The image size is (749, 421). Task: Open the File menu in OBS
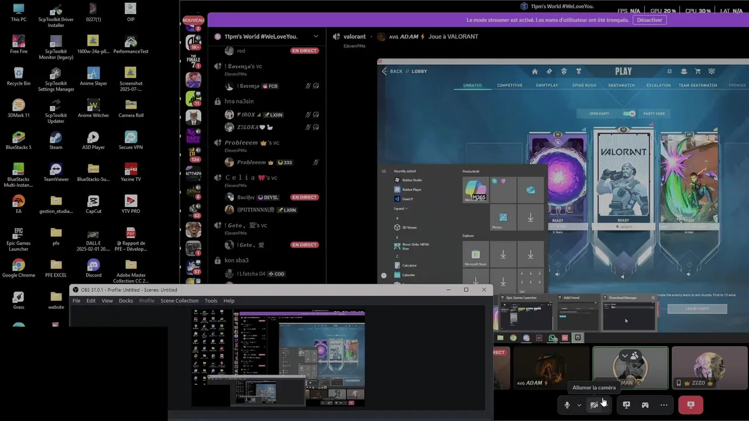(x=76, y=301)
